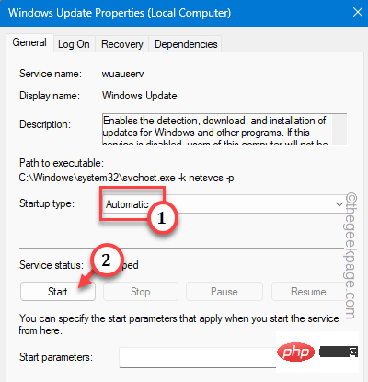Image resolution: width=368 pixels, height=382 pixels.
Task: Click the Description box scrollbar
Action: pos(339,129)
